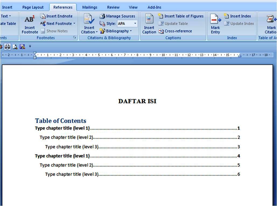Open the Cross-reference dialog
This screenshot has width=277, height=206.
click(175, 31)
